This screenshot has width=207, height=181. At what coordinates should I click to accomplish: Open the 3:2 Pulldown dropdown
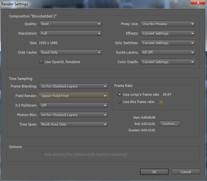point(73,105)
